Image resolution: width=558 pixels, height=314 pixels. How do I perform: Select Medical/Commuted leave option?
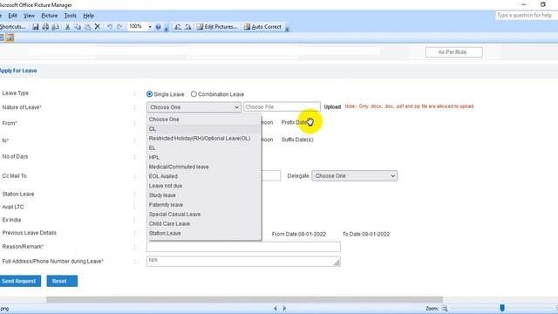click(x=204, y=167)
